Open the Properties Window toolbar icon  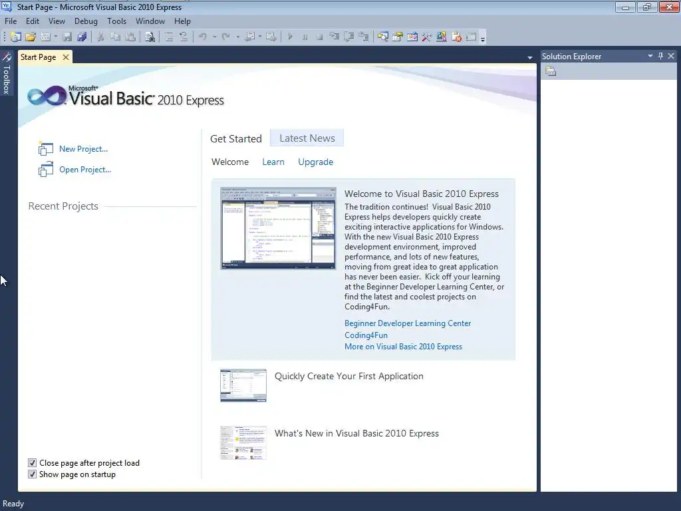coord(398,37)
